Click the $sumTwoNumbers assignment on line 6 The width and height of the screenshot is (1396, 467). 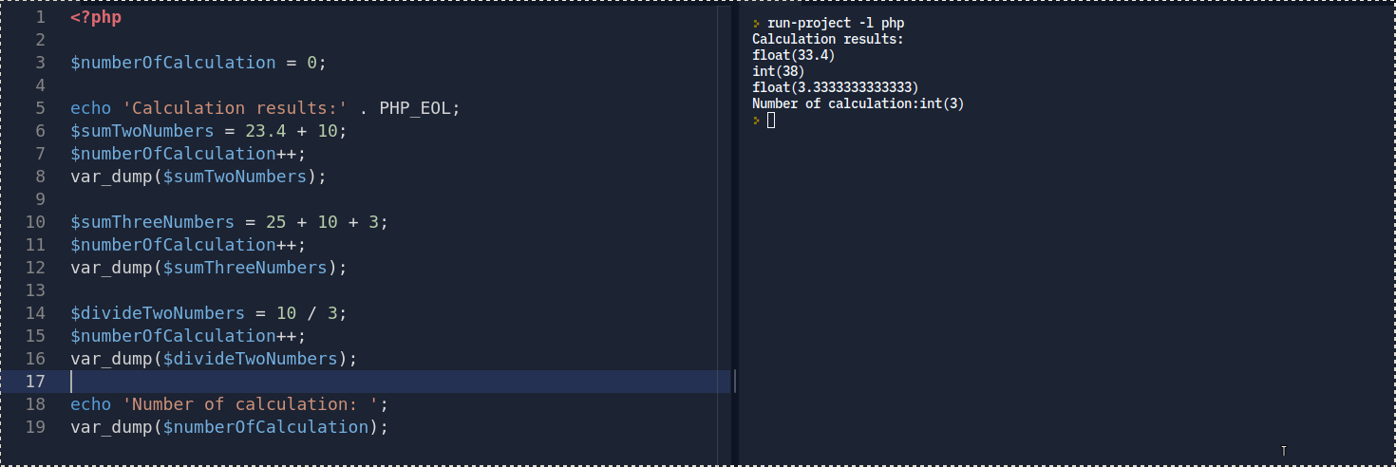141,131
